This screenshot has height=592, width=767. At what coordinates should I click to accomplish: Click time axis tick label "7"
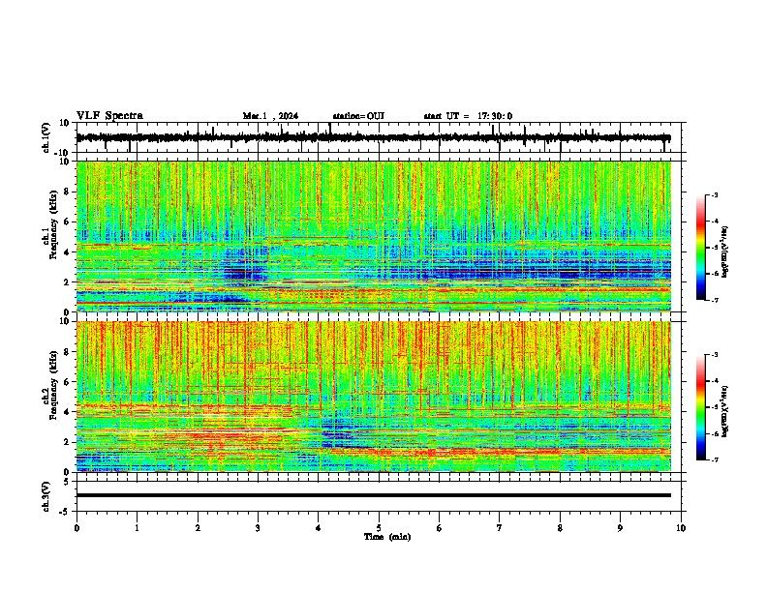click(500, 528)
